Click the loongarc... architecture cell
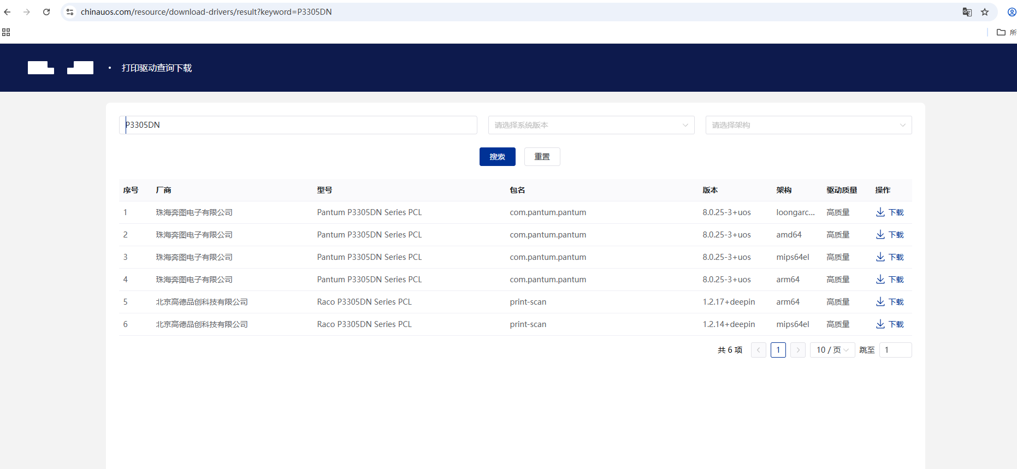The width and height of the screenshot is (1017, 469). tap(796, 212)
